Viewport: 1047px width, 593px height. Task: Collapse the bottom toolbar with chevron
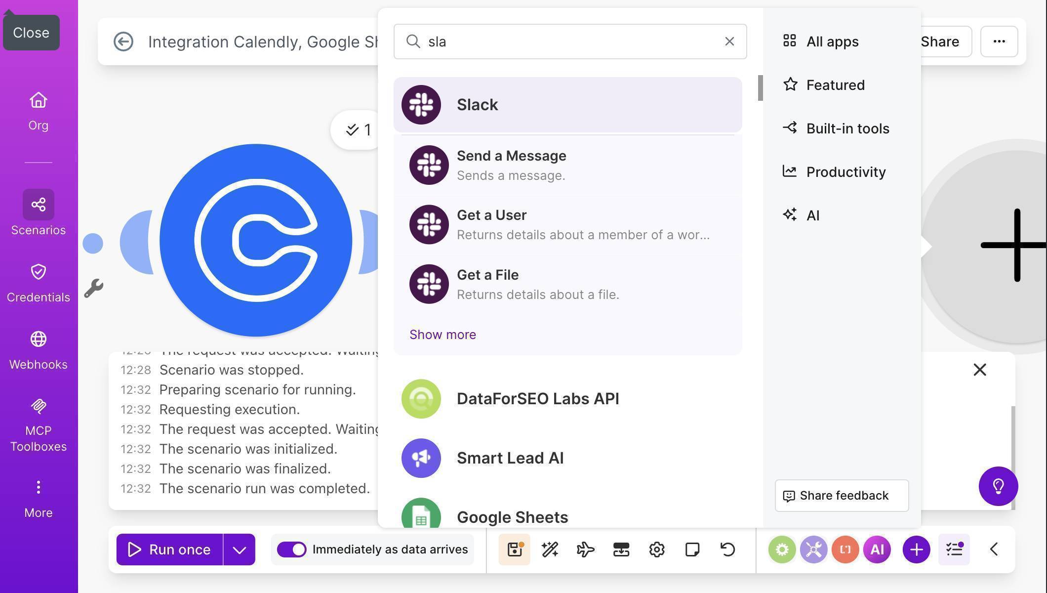point(994,549)
